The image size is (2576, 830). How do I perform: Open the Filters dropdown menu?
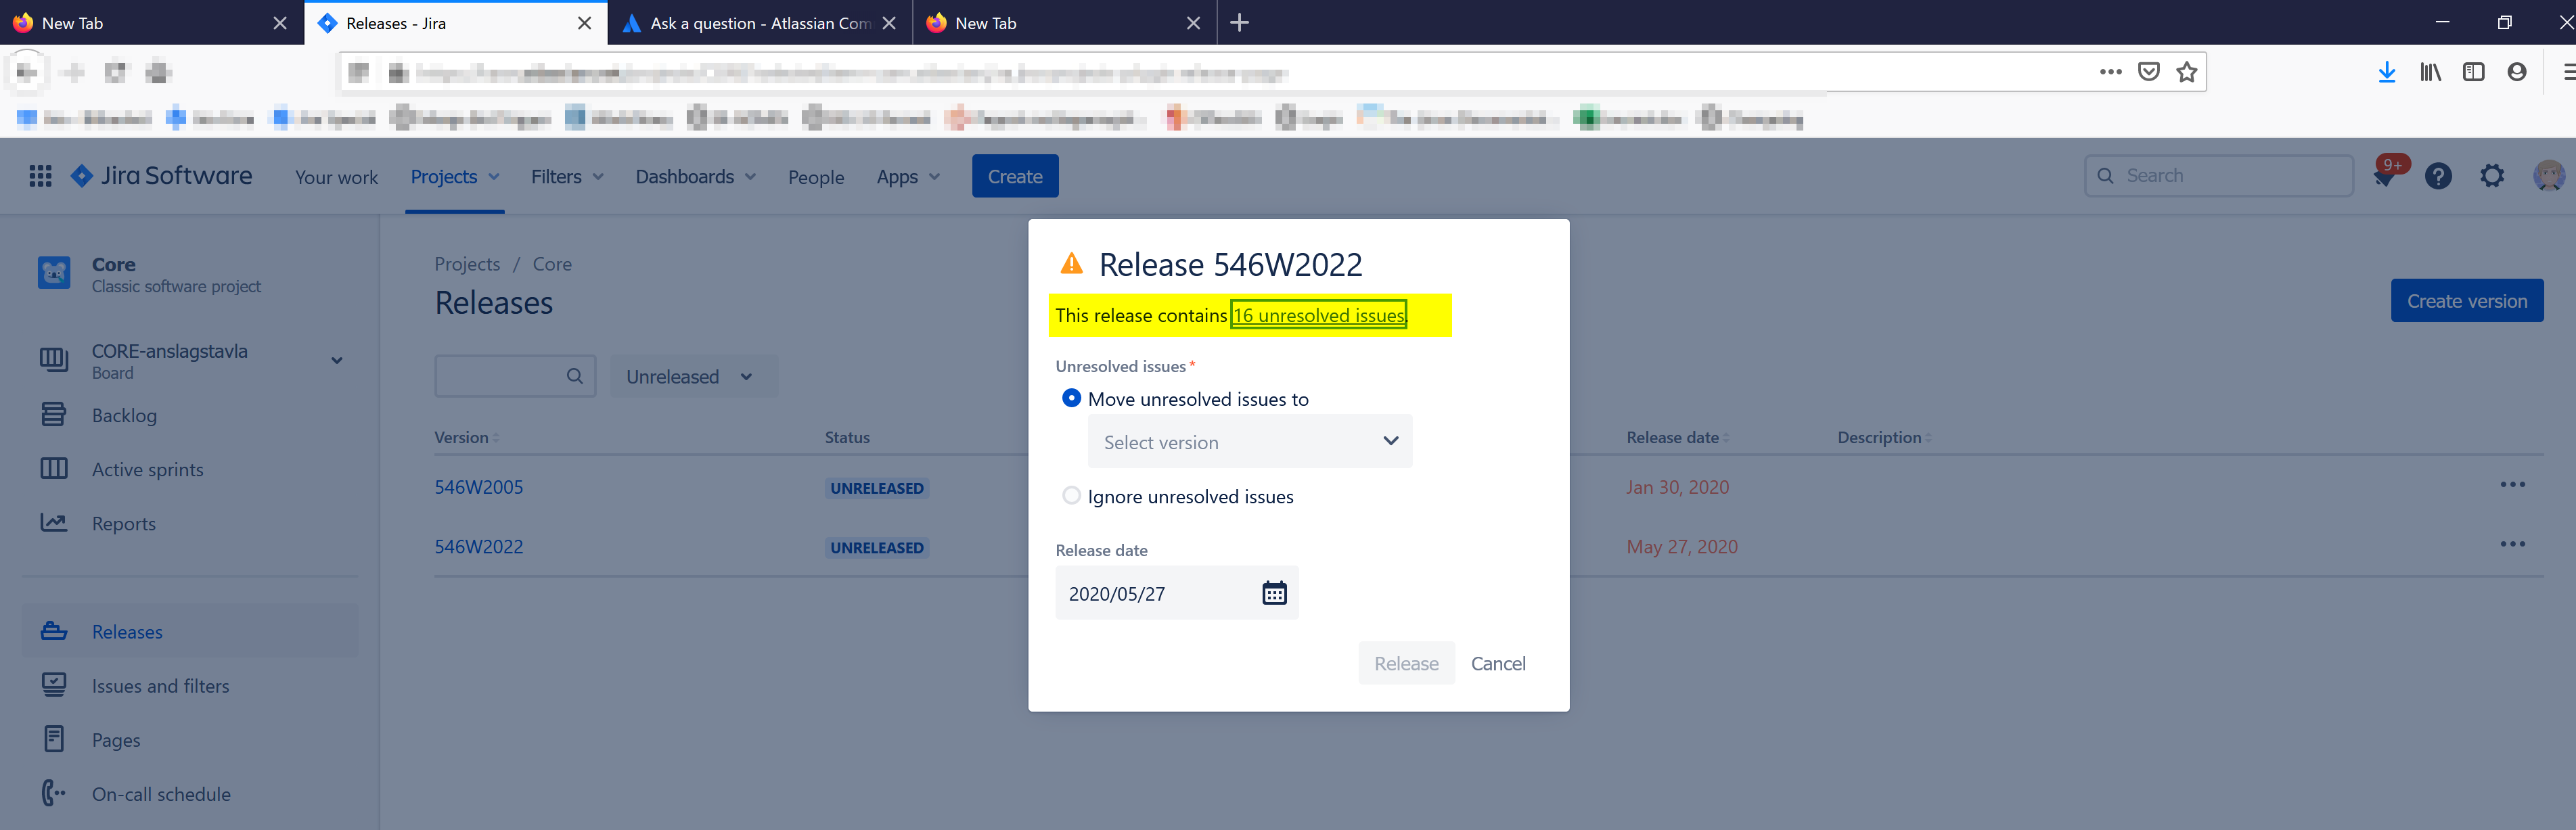[567, 177]
